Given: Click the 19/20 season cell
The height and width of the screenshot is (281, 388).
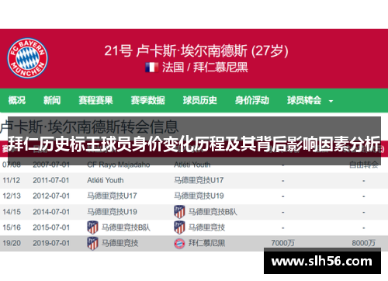Looking at the screenshot, I should click(12, 243).
